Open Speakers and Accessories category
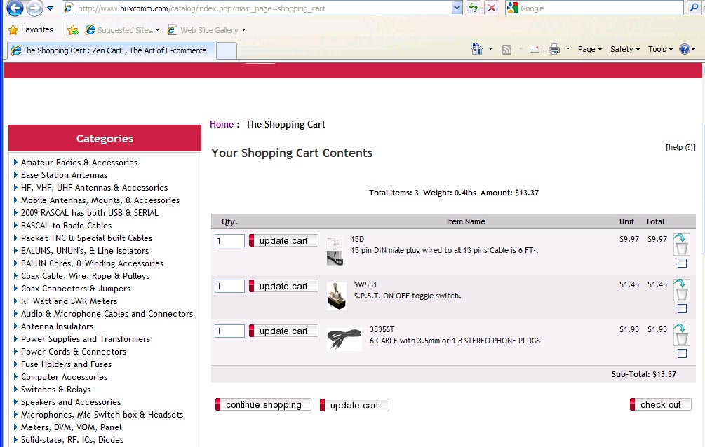 (71, 401)
